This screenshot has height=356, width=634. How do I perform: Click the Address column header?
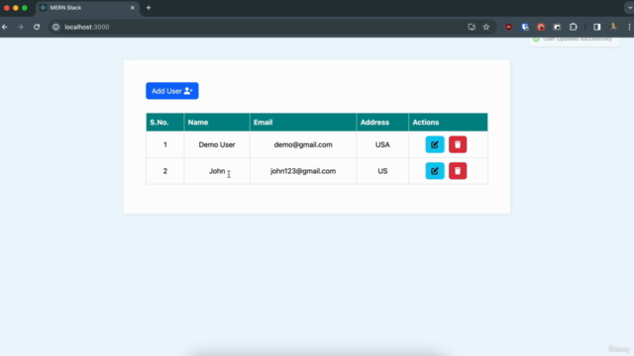(382, 123)
